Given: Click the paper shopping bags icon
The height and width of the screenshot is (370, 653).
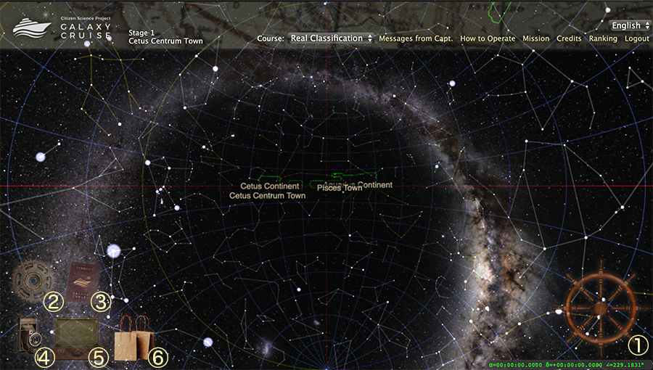Looking at the screenshot, I should [x=134, y=340].
